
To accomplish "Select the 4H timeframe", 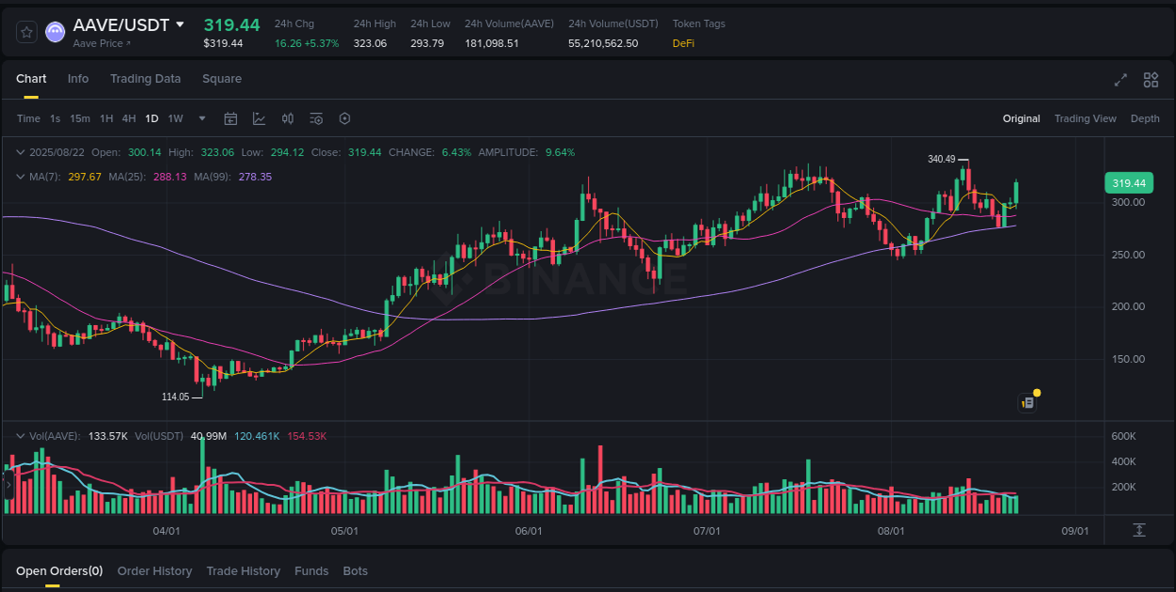I will coord(128,118).
